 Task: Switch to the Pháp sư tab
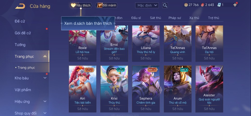(175, 18)
